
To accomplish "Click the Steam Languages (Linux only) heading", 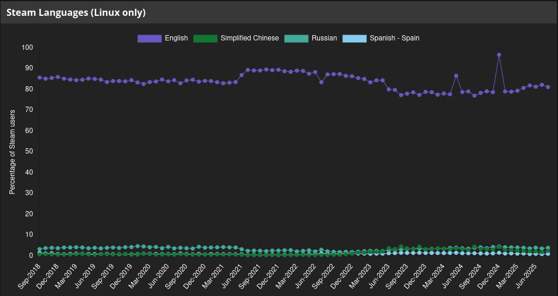I will 76,13.
